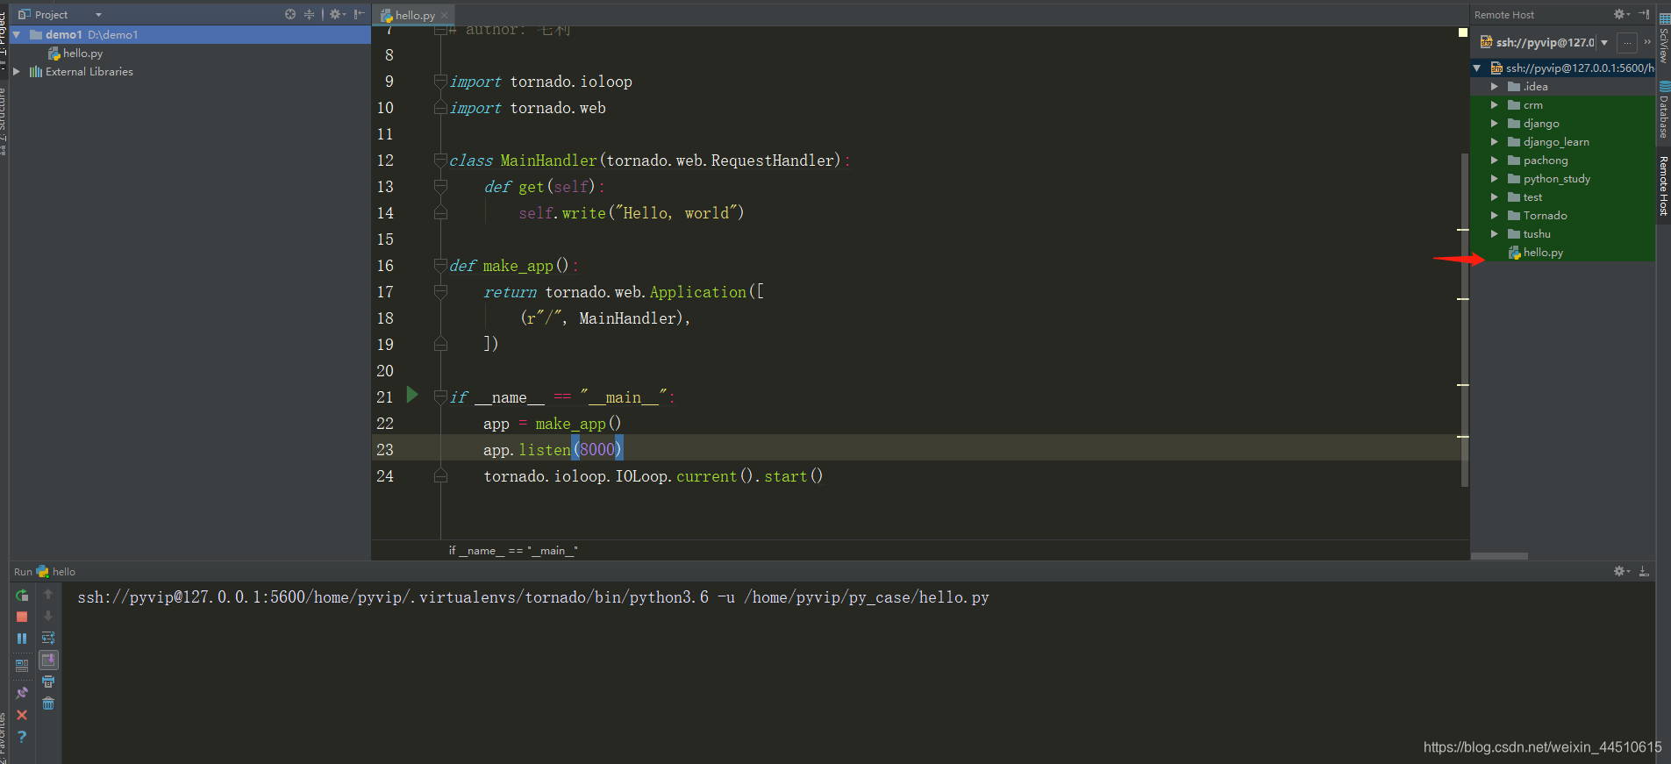
Task: Hide the Project tool window
Action: pos(359,14)
